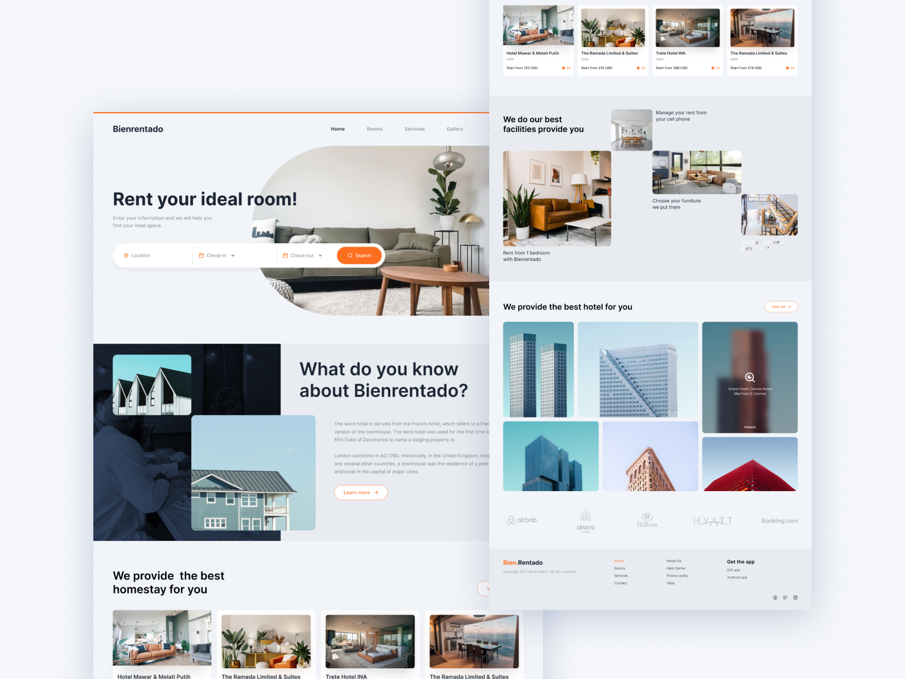
Task: Click the location pin icon in the search bar
Action: (126, 256)
